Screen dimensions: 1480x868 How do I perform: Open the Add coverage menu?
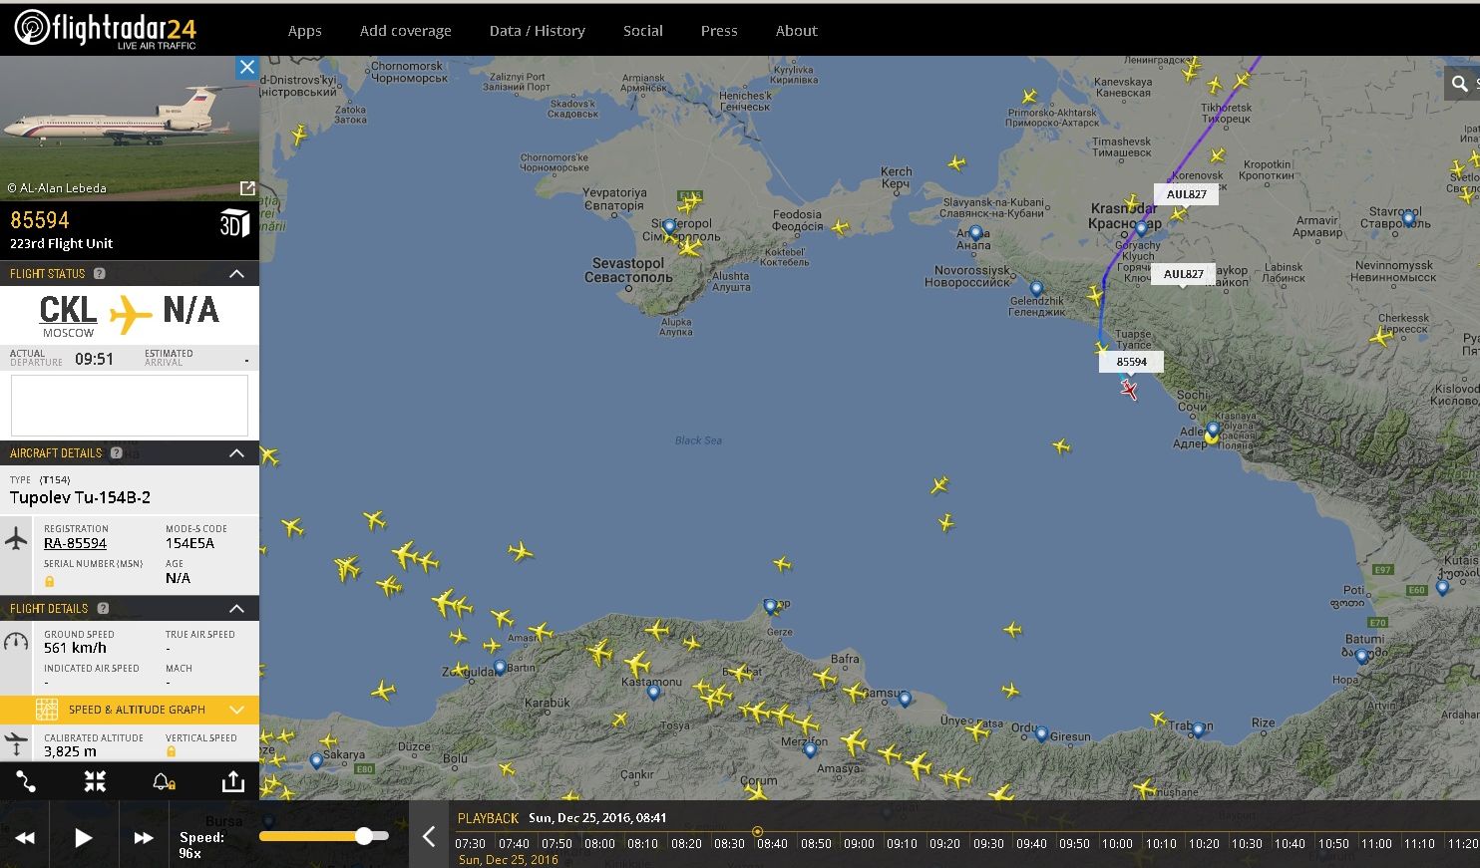(405, 31)
